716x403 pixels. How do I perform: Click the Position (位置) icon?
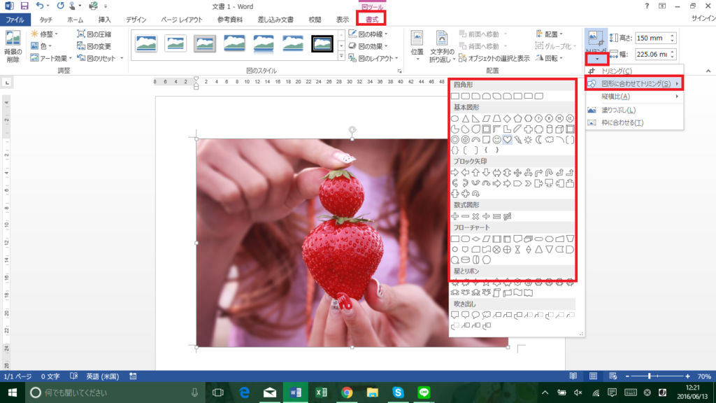pos(417,45)
